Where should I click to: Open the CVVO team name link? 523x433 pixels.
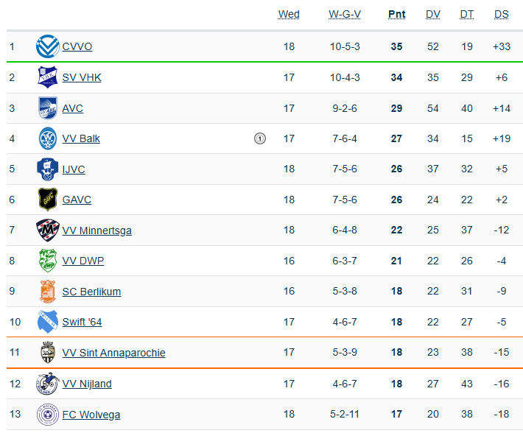(x=77, y=46)
